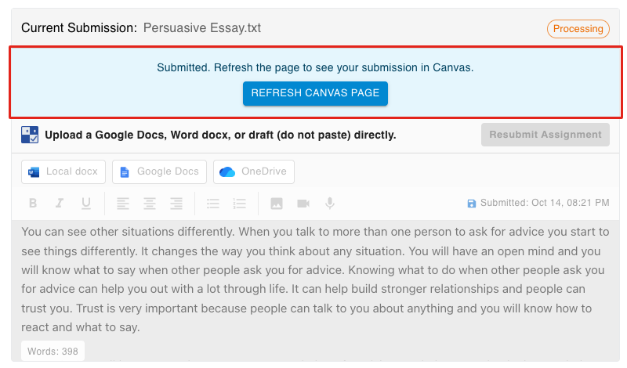Align text right icon
627x368 pixels.
point(176,204)
